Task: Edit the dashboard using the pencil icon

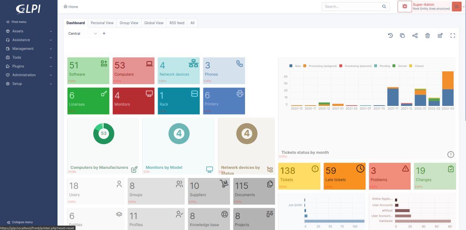Action: pos(440,35)
